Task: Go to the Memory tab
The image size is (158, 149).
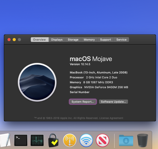Action: pos(89,40)
